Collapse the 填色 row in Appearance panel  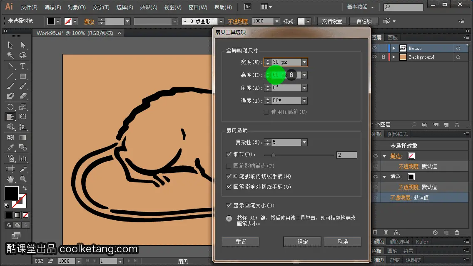click(384, 177)
